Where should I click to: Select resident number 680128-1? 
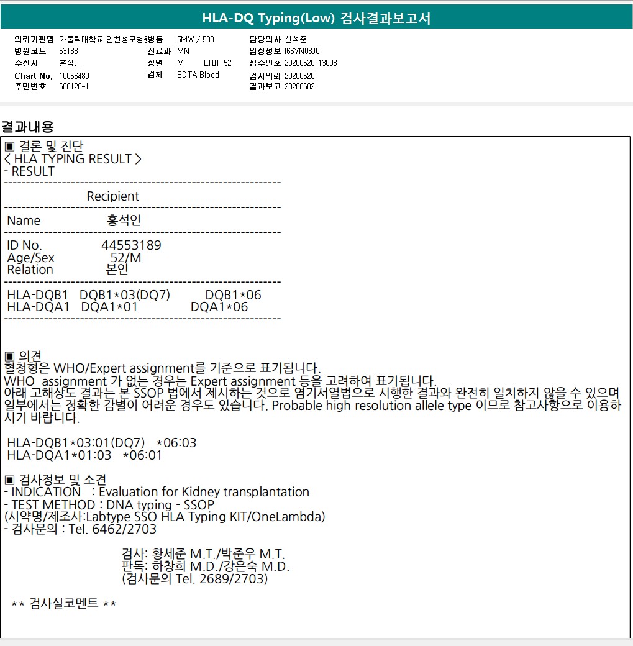coord(74,86)
